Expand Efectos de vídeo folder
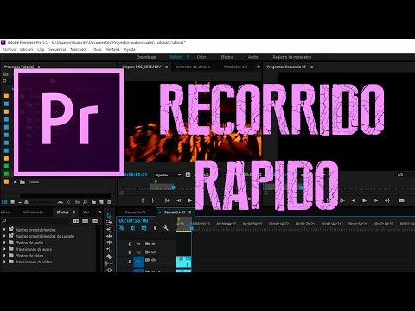 pyautogui.click(x=4, y=256)
